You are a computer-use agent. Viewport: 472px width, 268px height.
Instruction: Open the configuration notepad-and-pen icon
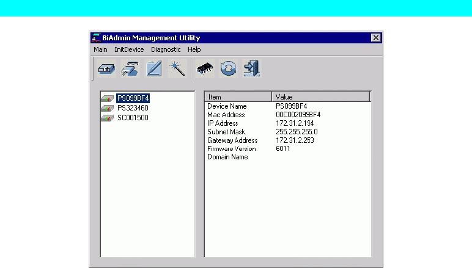(x=153, y=69)
